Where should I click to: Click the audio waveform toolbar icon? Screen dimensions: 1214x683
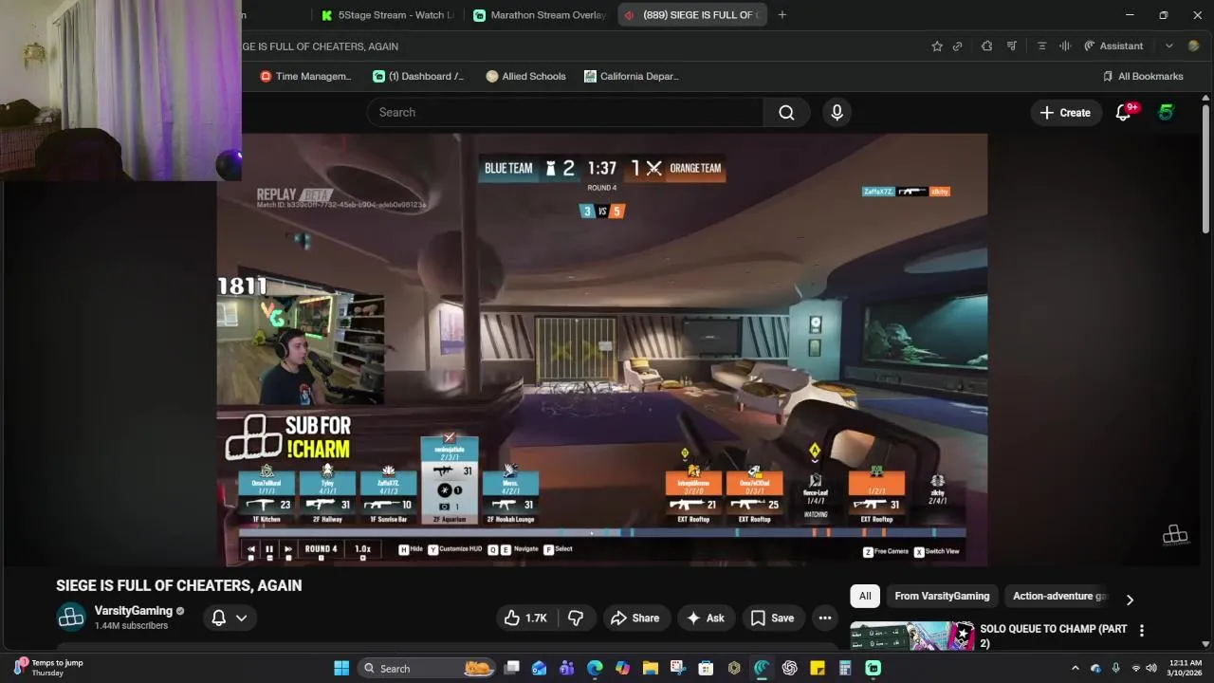1065,46
